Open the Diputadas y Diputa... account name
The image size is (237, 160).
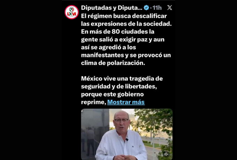click(112, 8)
